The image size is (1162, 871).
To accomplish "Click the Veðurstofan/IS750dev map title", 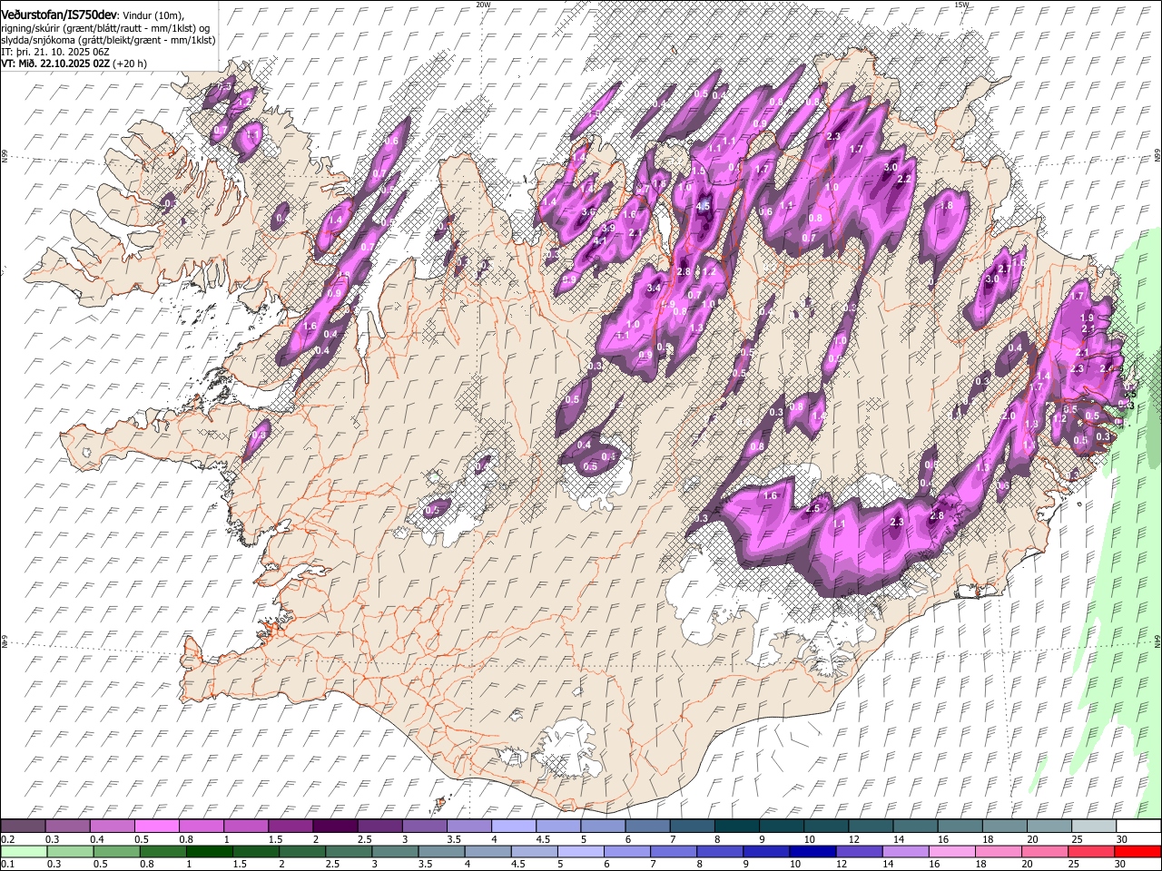I will pyautogui.click(x=59, y=15).
